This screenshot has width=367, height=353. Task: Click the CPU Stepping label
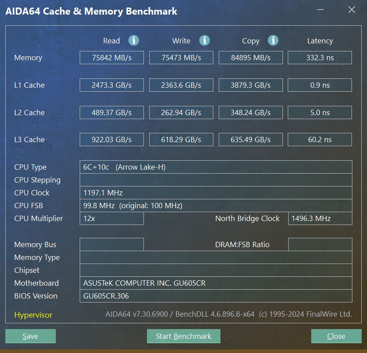point(38,180)
